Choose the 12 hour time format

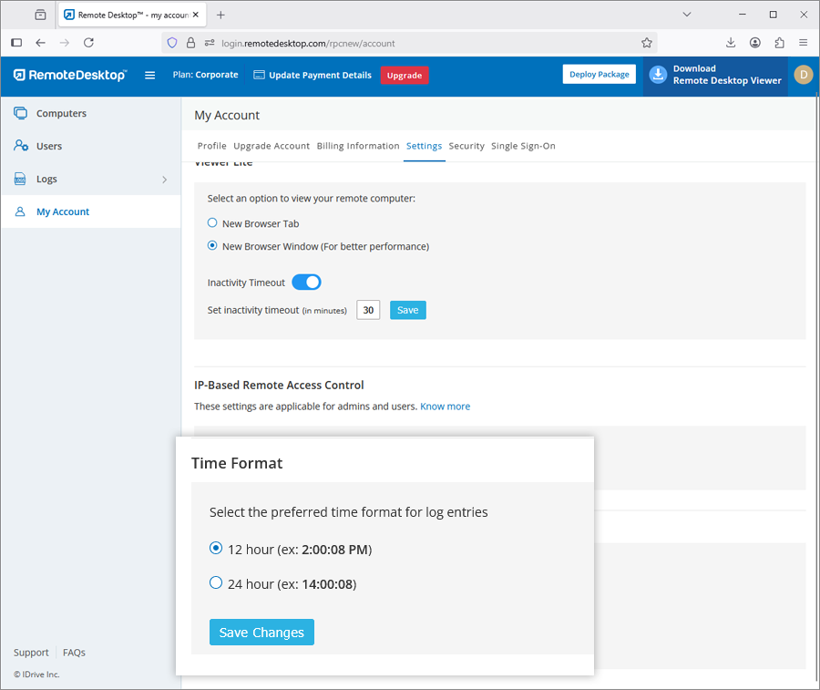click(x=216, y=549)
